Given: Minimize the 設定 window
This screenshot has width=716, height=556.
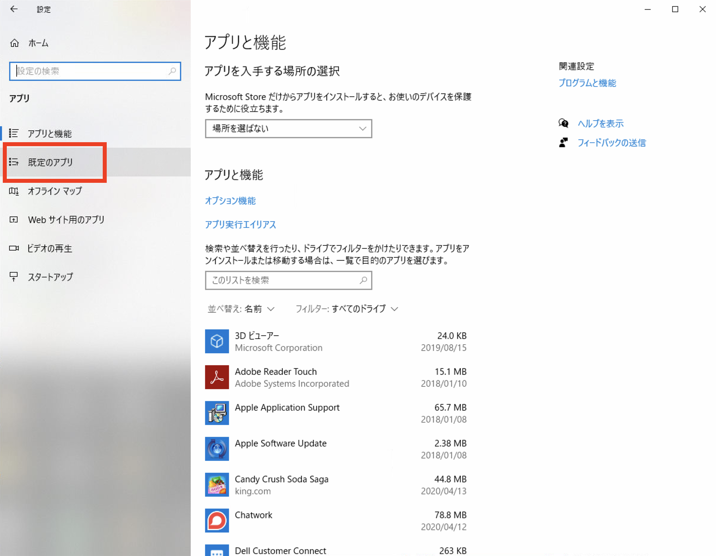Looking at the screenshot, I should coord(648,9).
